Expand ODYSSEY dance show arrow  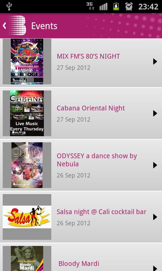coord(155,165)
